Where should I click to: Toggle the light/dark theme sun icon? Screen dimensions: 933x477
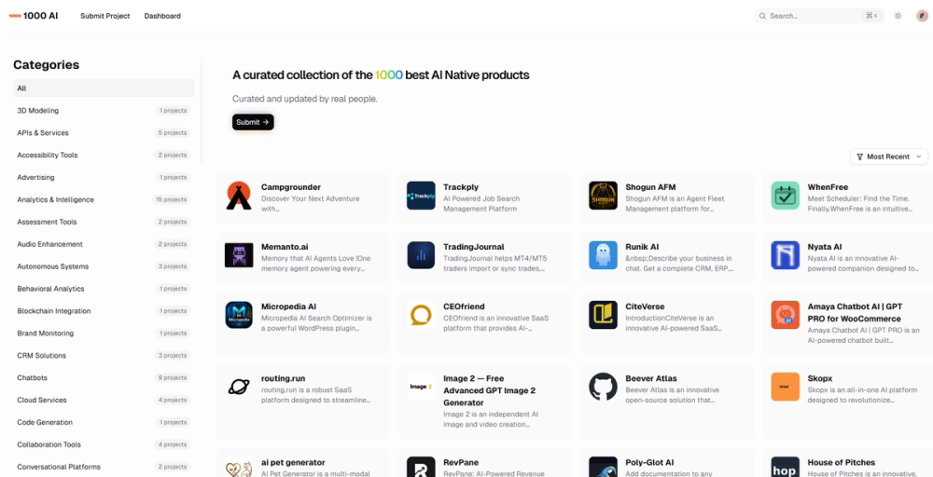pyautogui.click(x=898, y=16)
